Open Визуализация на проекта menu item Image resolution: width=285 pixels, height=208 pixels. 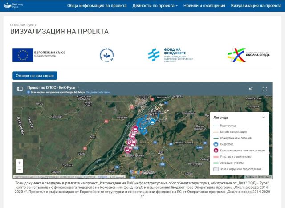click(x=256, y=6)
